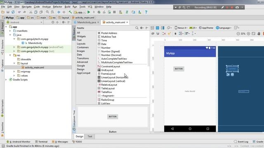Click the Cut scissors icon
Viewport: 264px width, 148px height.
click(31, 12)
